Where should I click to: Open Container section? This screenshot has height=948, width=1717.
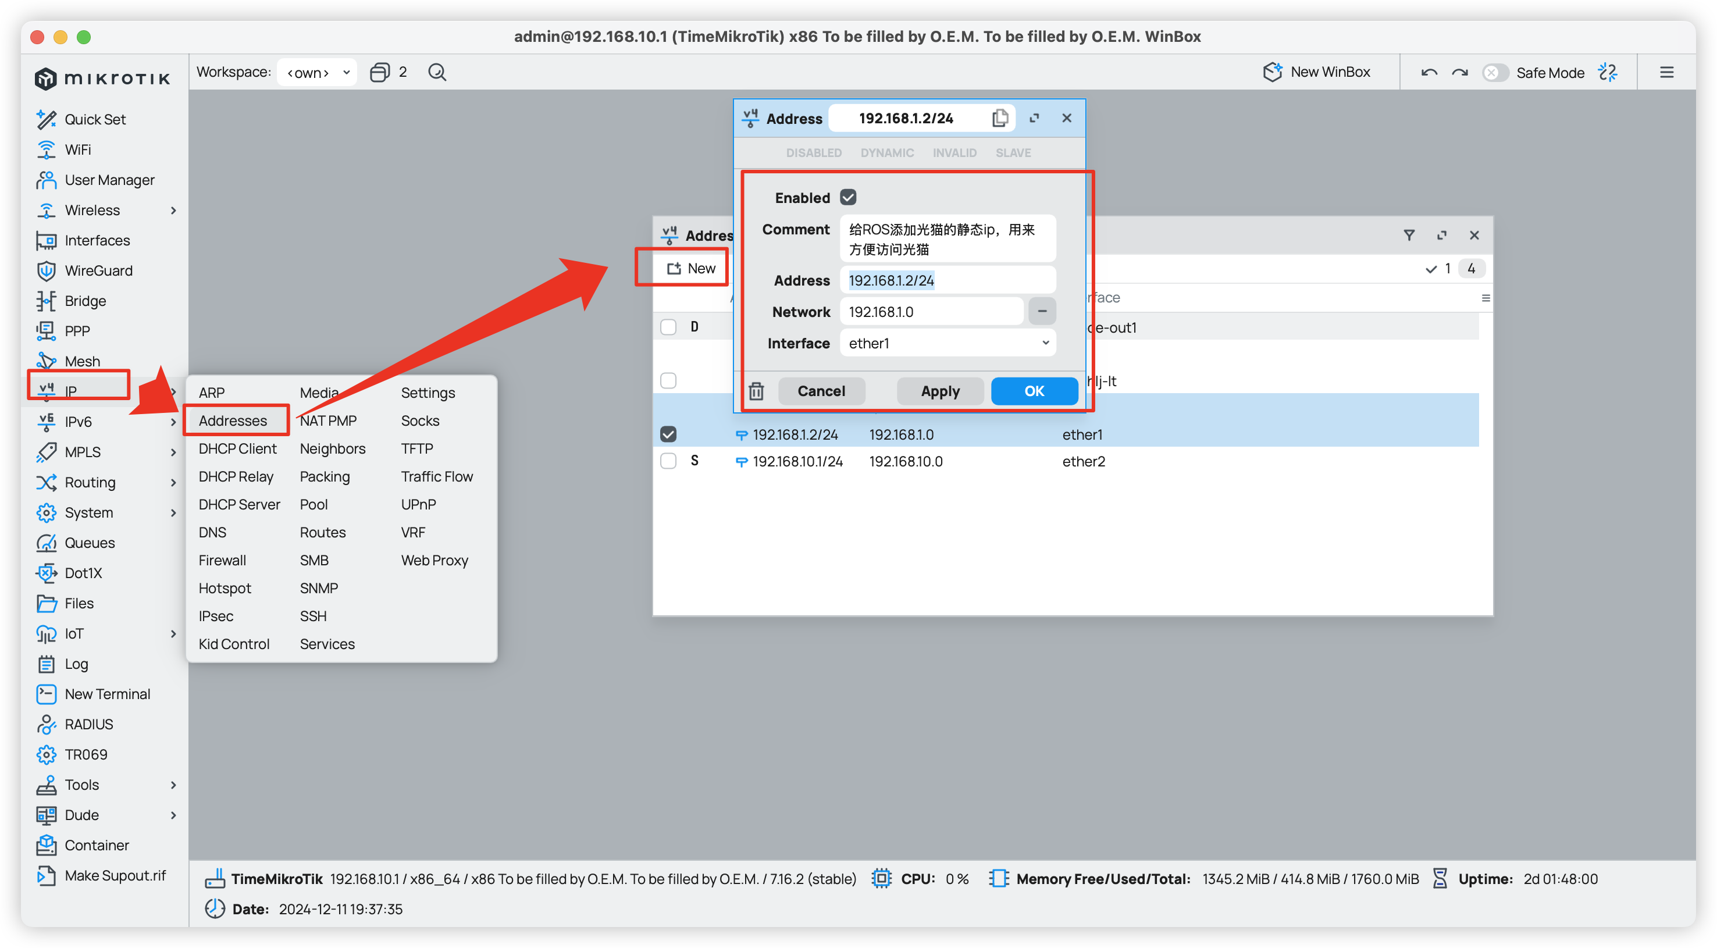click(97, 844)
